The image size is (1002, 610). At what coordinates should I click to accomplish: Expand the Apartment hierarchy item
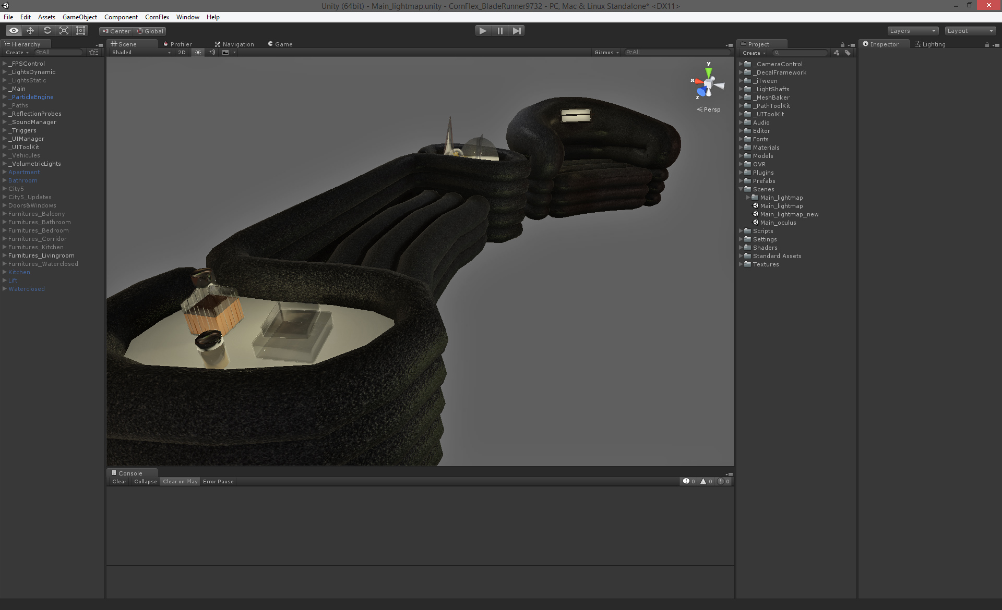(5, 172)
